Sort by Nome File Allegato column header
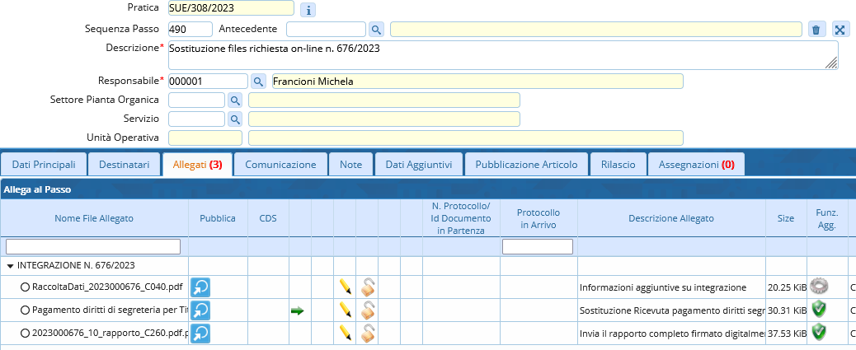The image size is (856, 350). 94,218
